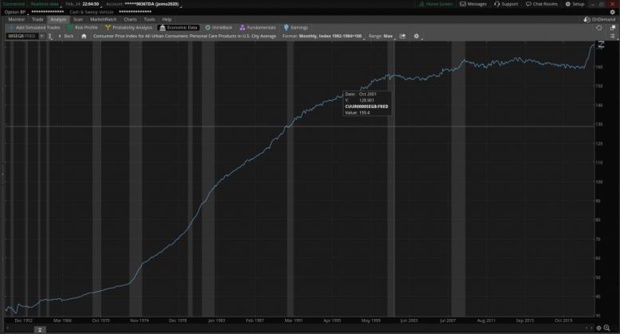Switch to the Charts tab

pyautogui.click(x=130, y=19)
